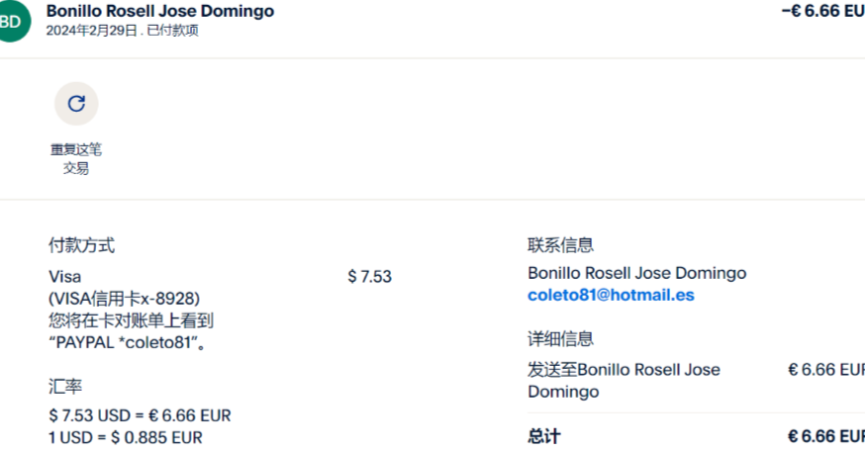This screenshot has height=452, width=865.
Task: Select the 汇率 exchange rate heading
Action: click(65, 387)
